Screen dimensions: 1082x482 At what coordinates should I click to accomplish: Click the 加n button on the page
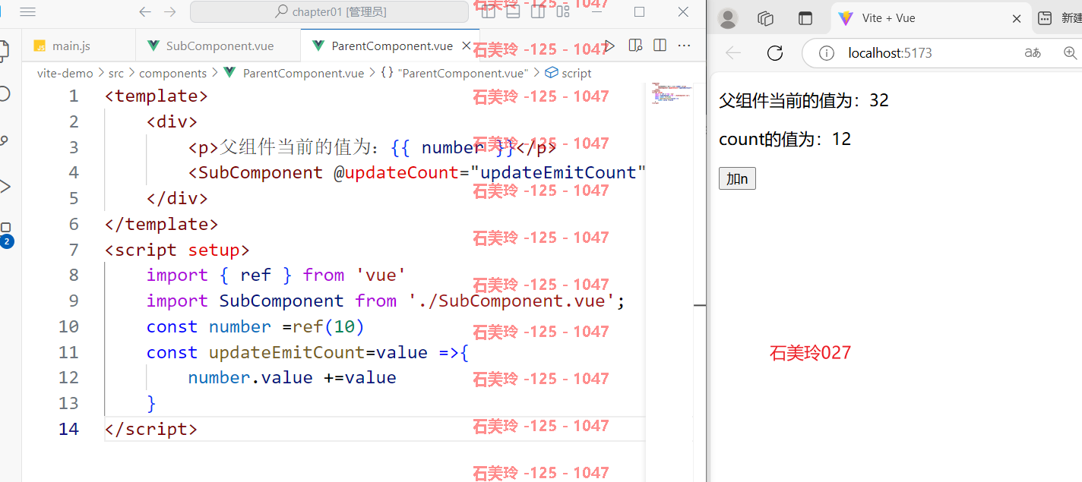pos(737,179)
